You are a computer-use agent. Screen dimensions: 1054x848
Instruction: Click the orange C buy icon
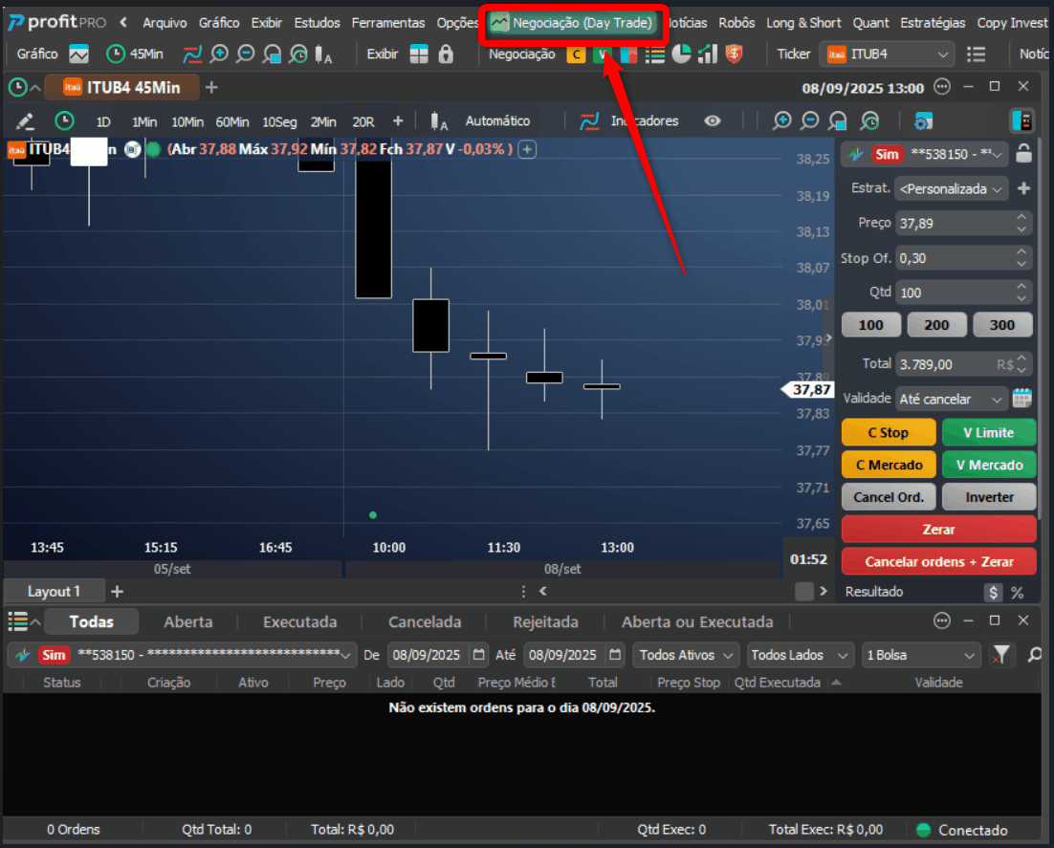576,54
